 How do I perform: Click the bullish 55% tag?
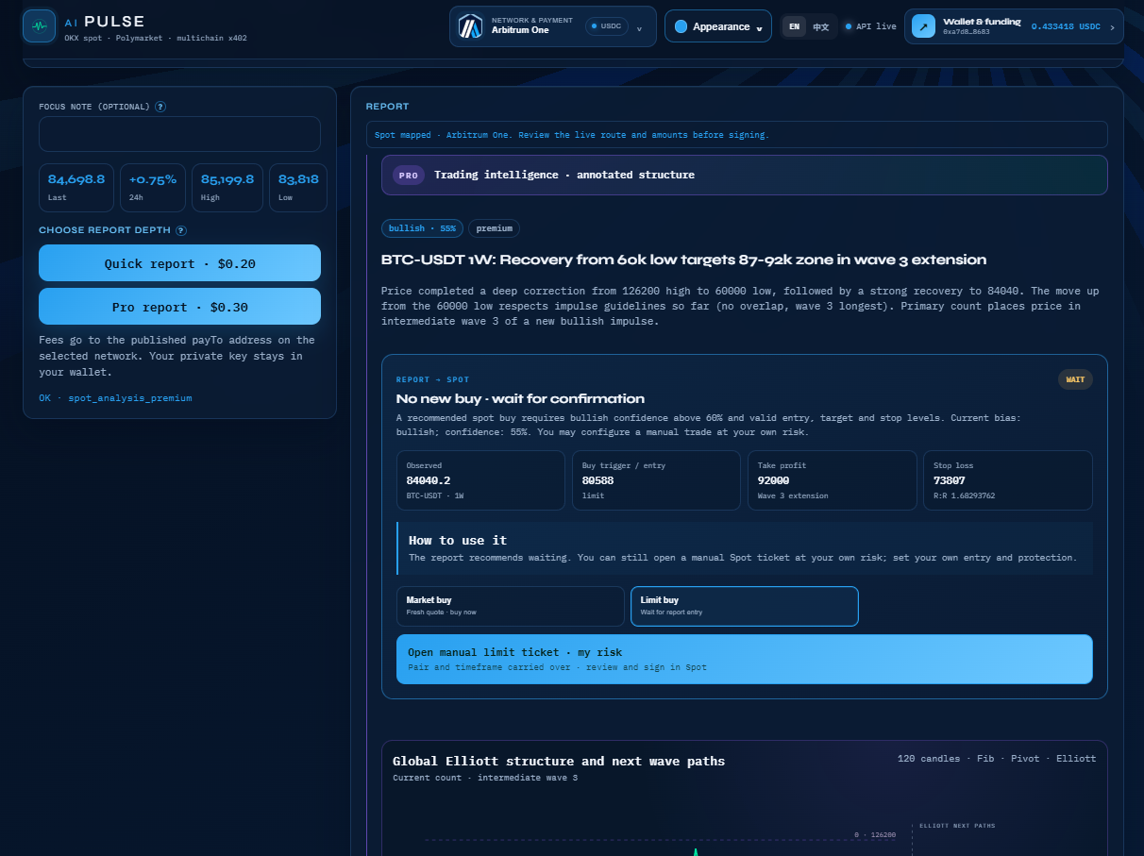click(422, 228)
